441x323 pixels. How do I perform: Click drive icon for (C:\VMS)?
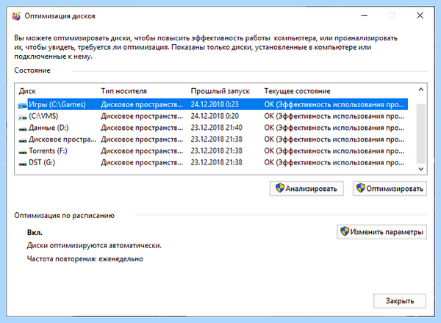[x=23, y=117]
